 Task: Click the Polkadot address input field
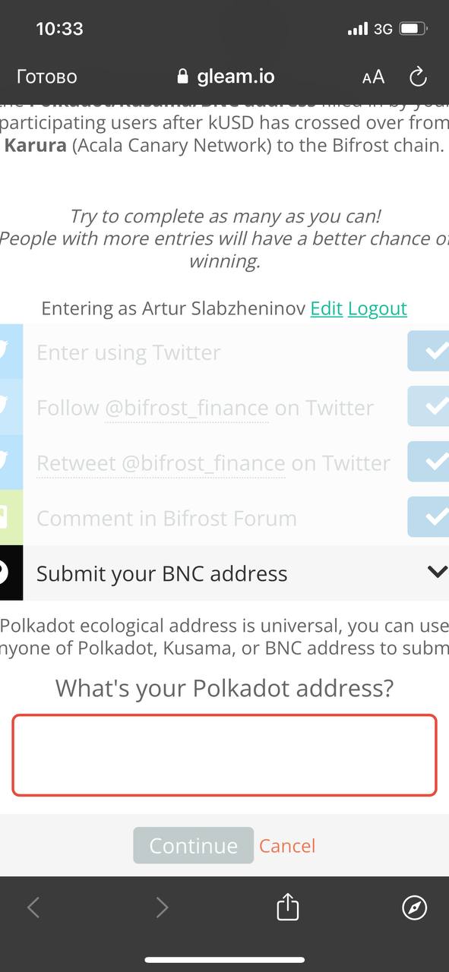(224, 755)
